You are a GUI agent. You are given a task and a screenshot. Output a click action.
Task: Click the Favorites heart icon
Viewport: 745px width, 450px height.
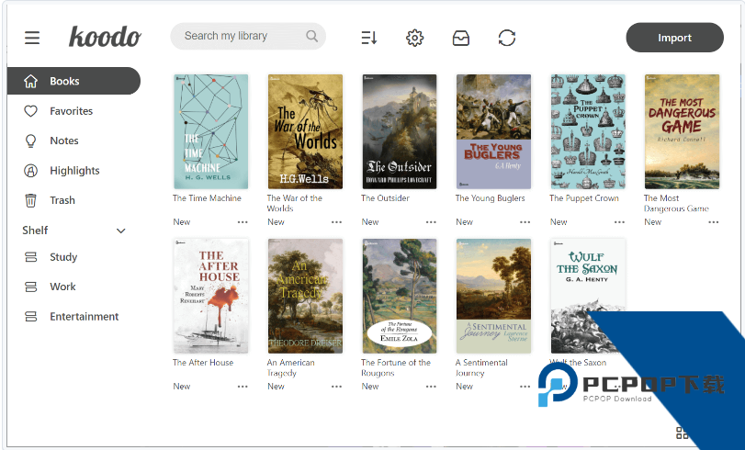31,111
